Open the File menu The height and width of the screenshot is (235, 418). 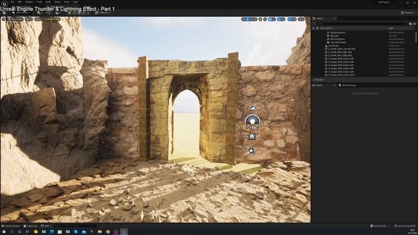coord(12,2)
